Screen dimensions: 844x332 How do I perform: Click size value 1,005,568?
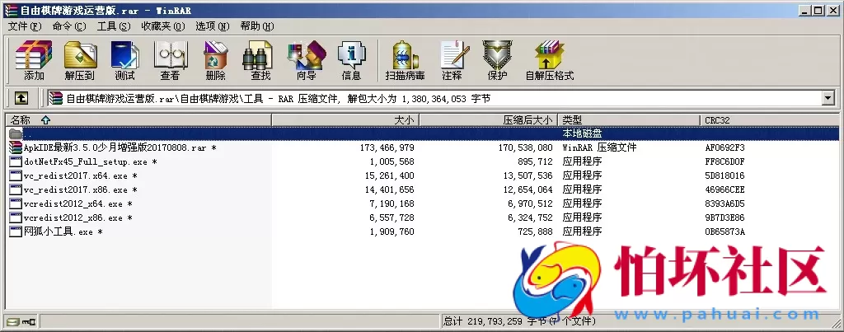392,161
